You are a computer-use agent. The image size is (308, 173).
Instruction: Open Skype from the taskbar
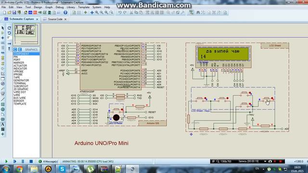click(x=62, y=169)
